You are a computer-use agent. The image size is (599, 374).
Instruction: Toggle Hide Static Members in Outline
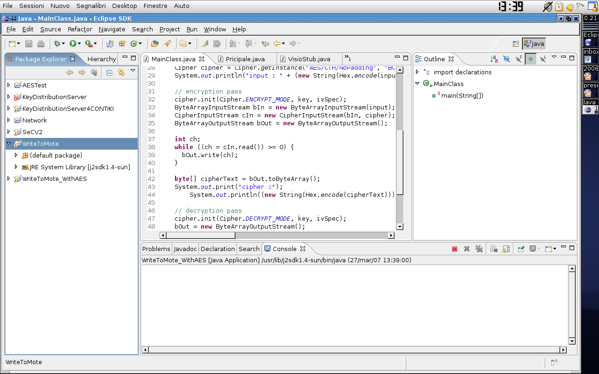(519, 59)
